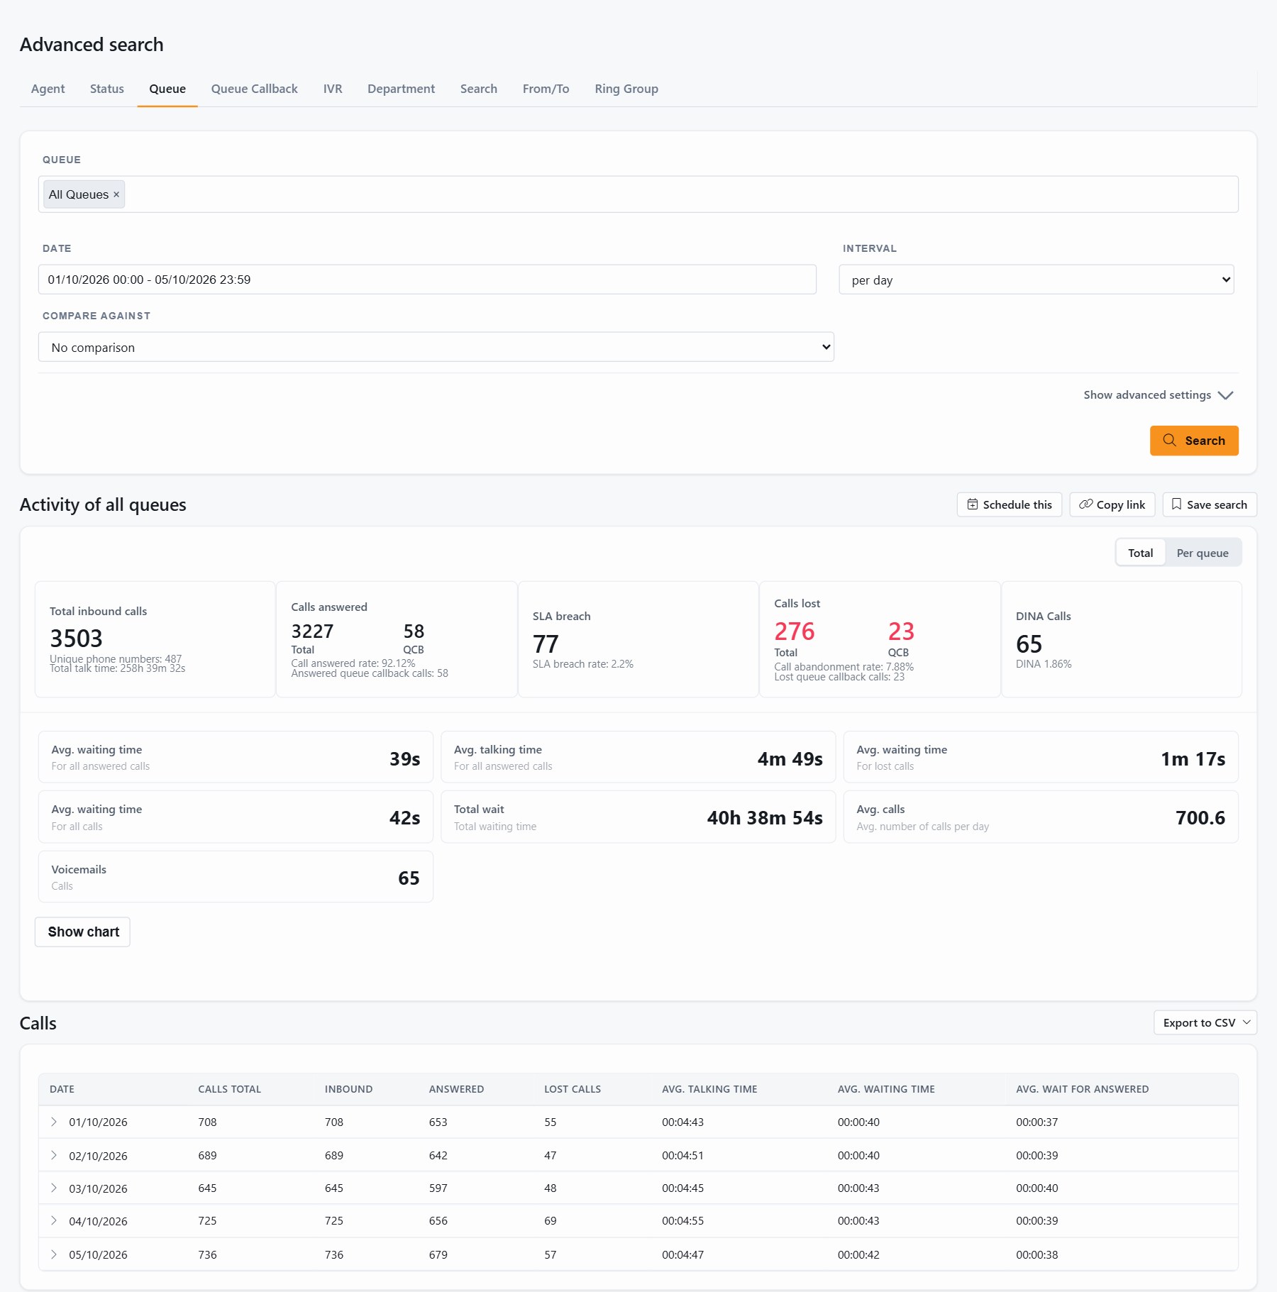
Task: Go to the Department tab
Action: point(401,89)
